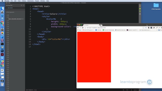Open the Apple menu
The height and width of the screenshot is (91, 162).
click(2, 1)
